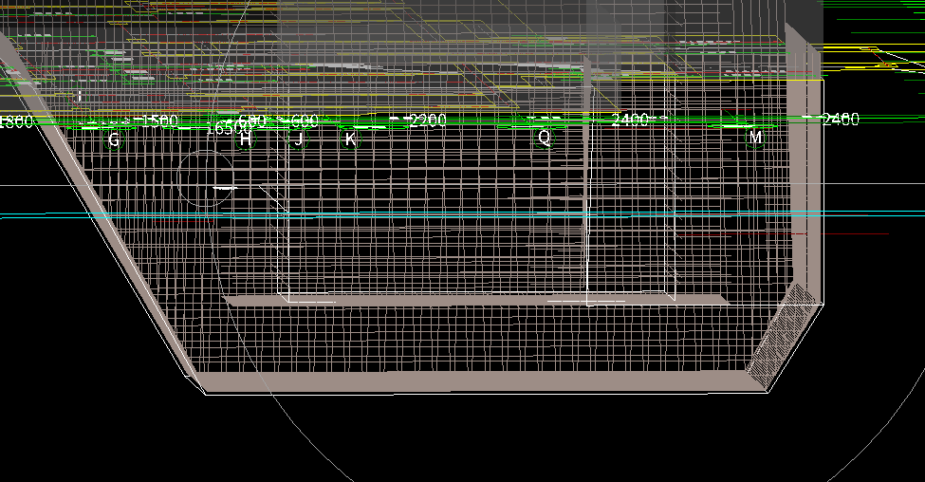Select grid bubble M

pyautogui.click(x=755, y=138)
